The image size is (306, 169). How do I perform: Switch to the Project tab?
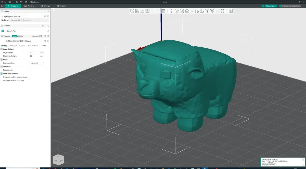tap(61, 6)
